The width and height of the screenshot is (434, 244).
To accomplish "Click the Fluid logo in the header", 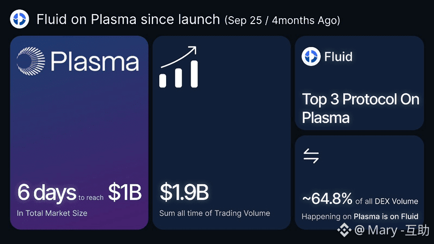I will click(20, 20).
